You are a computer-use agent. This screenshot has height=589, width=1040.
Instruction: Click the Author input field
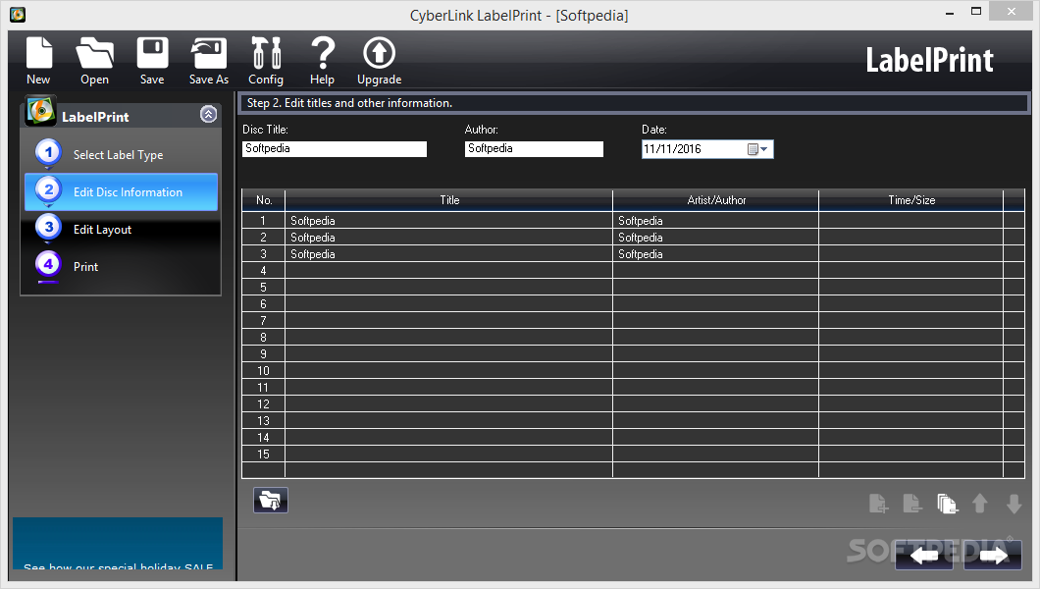(x=534, y=148)
